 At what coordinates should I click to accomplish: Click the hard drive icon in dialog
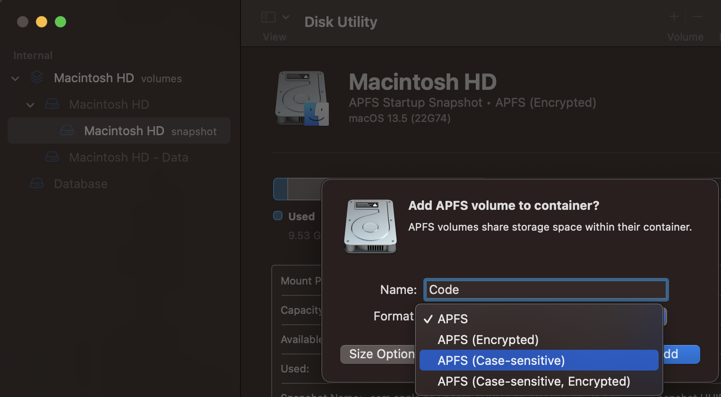[x=370, y=226]
